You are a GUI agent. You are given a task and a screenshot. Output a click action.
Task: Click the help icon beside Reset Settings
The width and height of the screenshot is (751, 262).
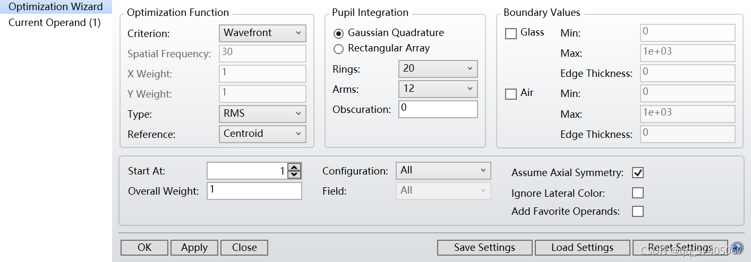click(x=737, y=248)
